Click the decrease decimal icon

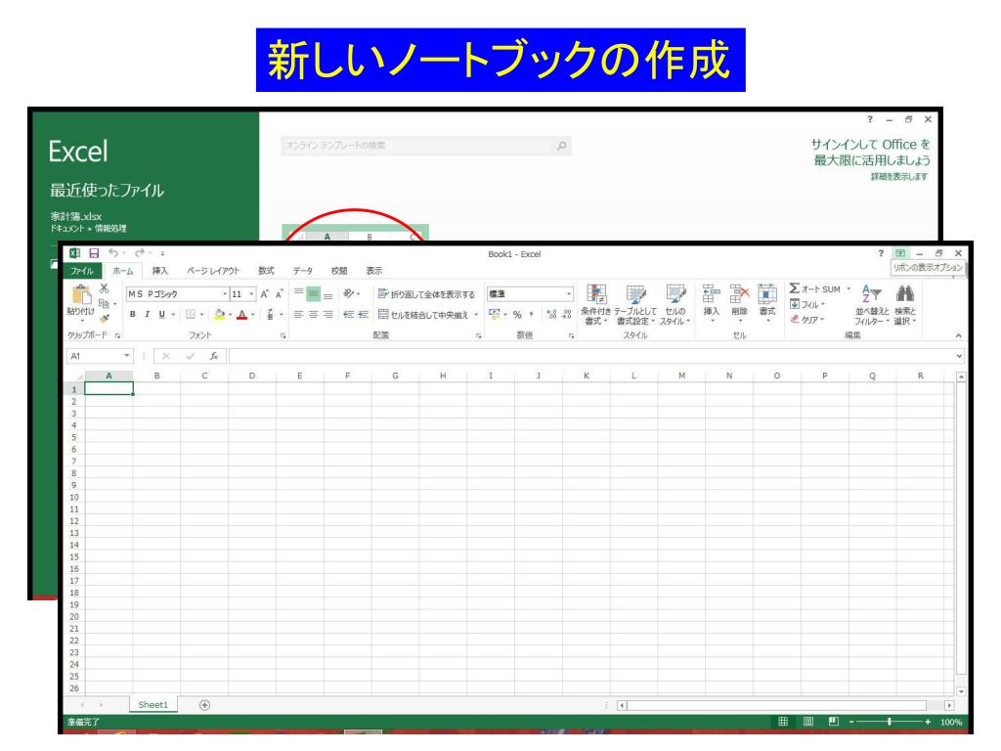pyautogui.click(x=566, y=314)
